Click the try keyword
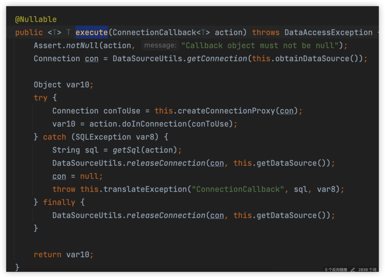Viewport: 385px width, 278px height. coord(41,98)
